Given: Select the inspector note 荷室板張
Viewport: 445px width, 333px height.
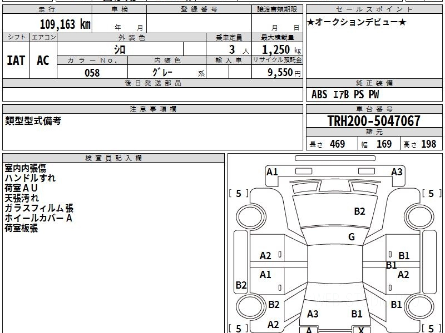Looking at the screenshot, I should point(21,228).
